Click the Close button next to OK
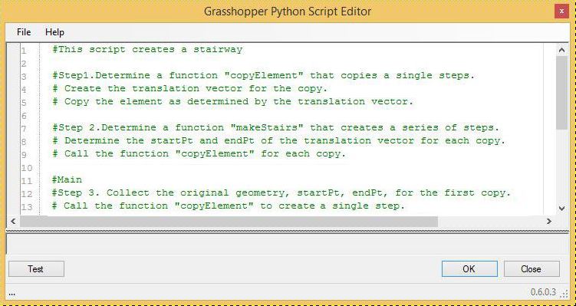The image size is (576, 306). click(x=532, y=269)
